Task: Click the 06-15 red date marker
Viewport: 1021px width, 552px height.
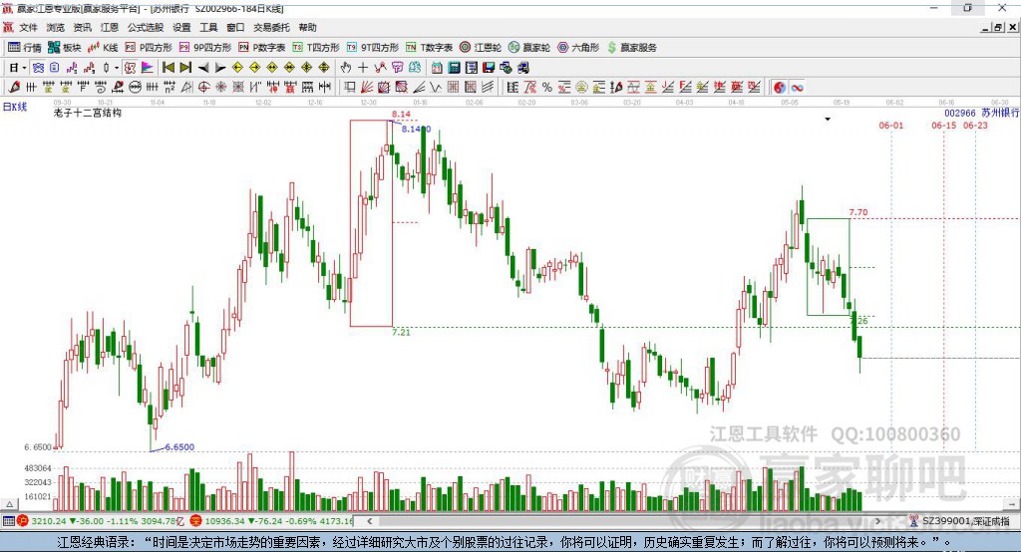Action: (943, 126)
